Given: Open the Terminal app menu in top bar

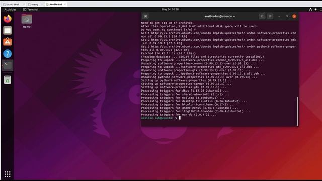Looking at the screenshot, I should pos(31,9).
